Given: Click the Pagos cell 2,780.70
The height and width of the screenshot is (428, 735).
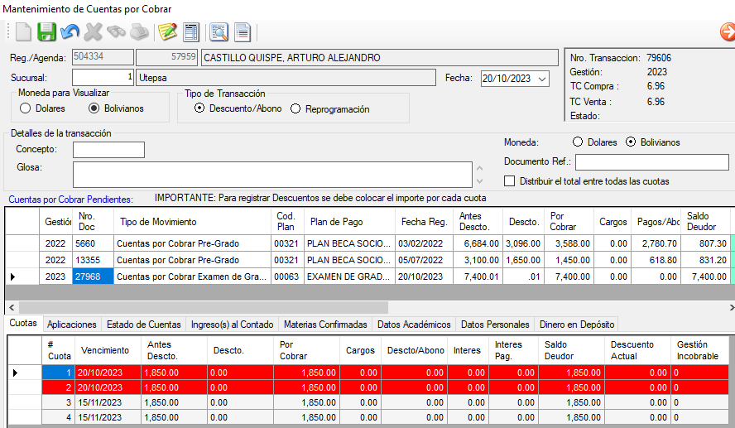Looking at the screenshot, I should click(656, 243).
